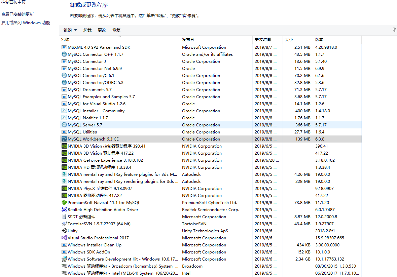
Task: Click the 卸载或更改程序 heading
Action: (88, 5)
